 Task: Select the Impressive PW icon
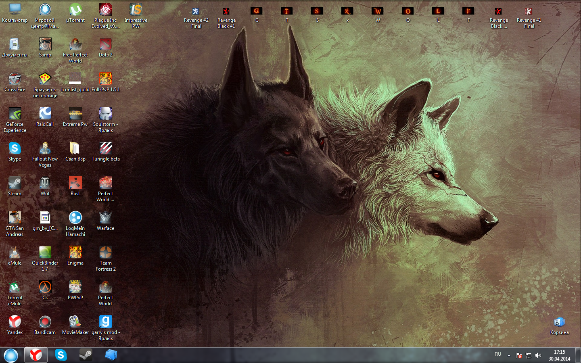click(136, 15)
